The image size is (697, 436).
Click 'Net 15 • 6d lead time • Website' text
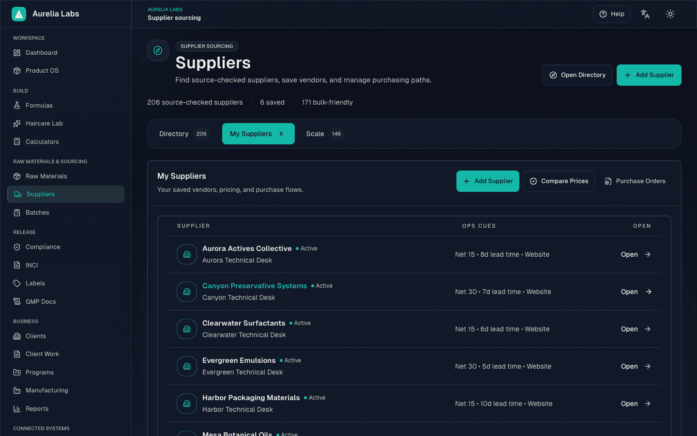click(x=502, y=329)
